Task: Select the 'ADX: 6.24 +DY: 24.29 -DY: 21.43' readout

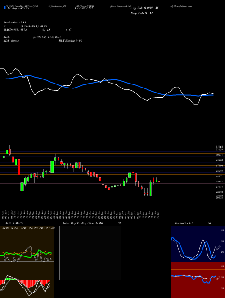Action: tap(28, 228)
